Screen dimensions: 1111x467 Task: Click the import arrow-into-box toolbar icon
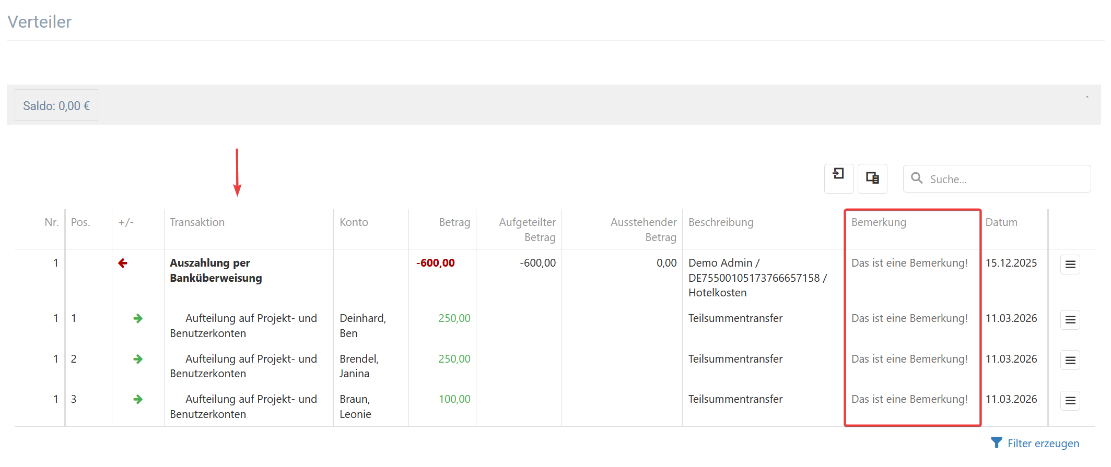[838, 178]
